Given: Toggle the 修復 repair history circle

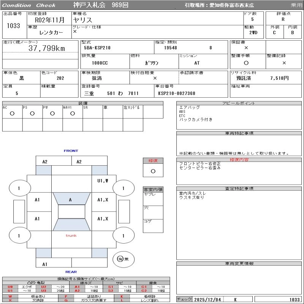Looking at the screenshot, I should (x=153, y=171).
